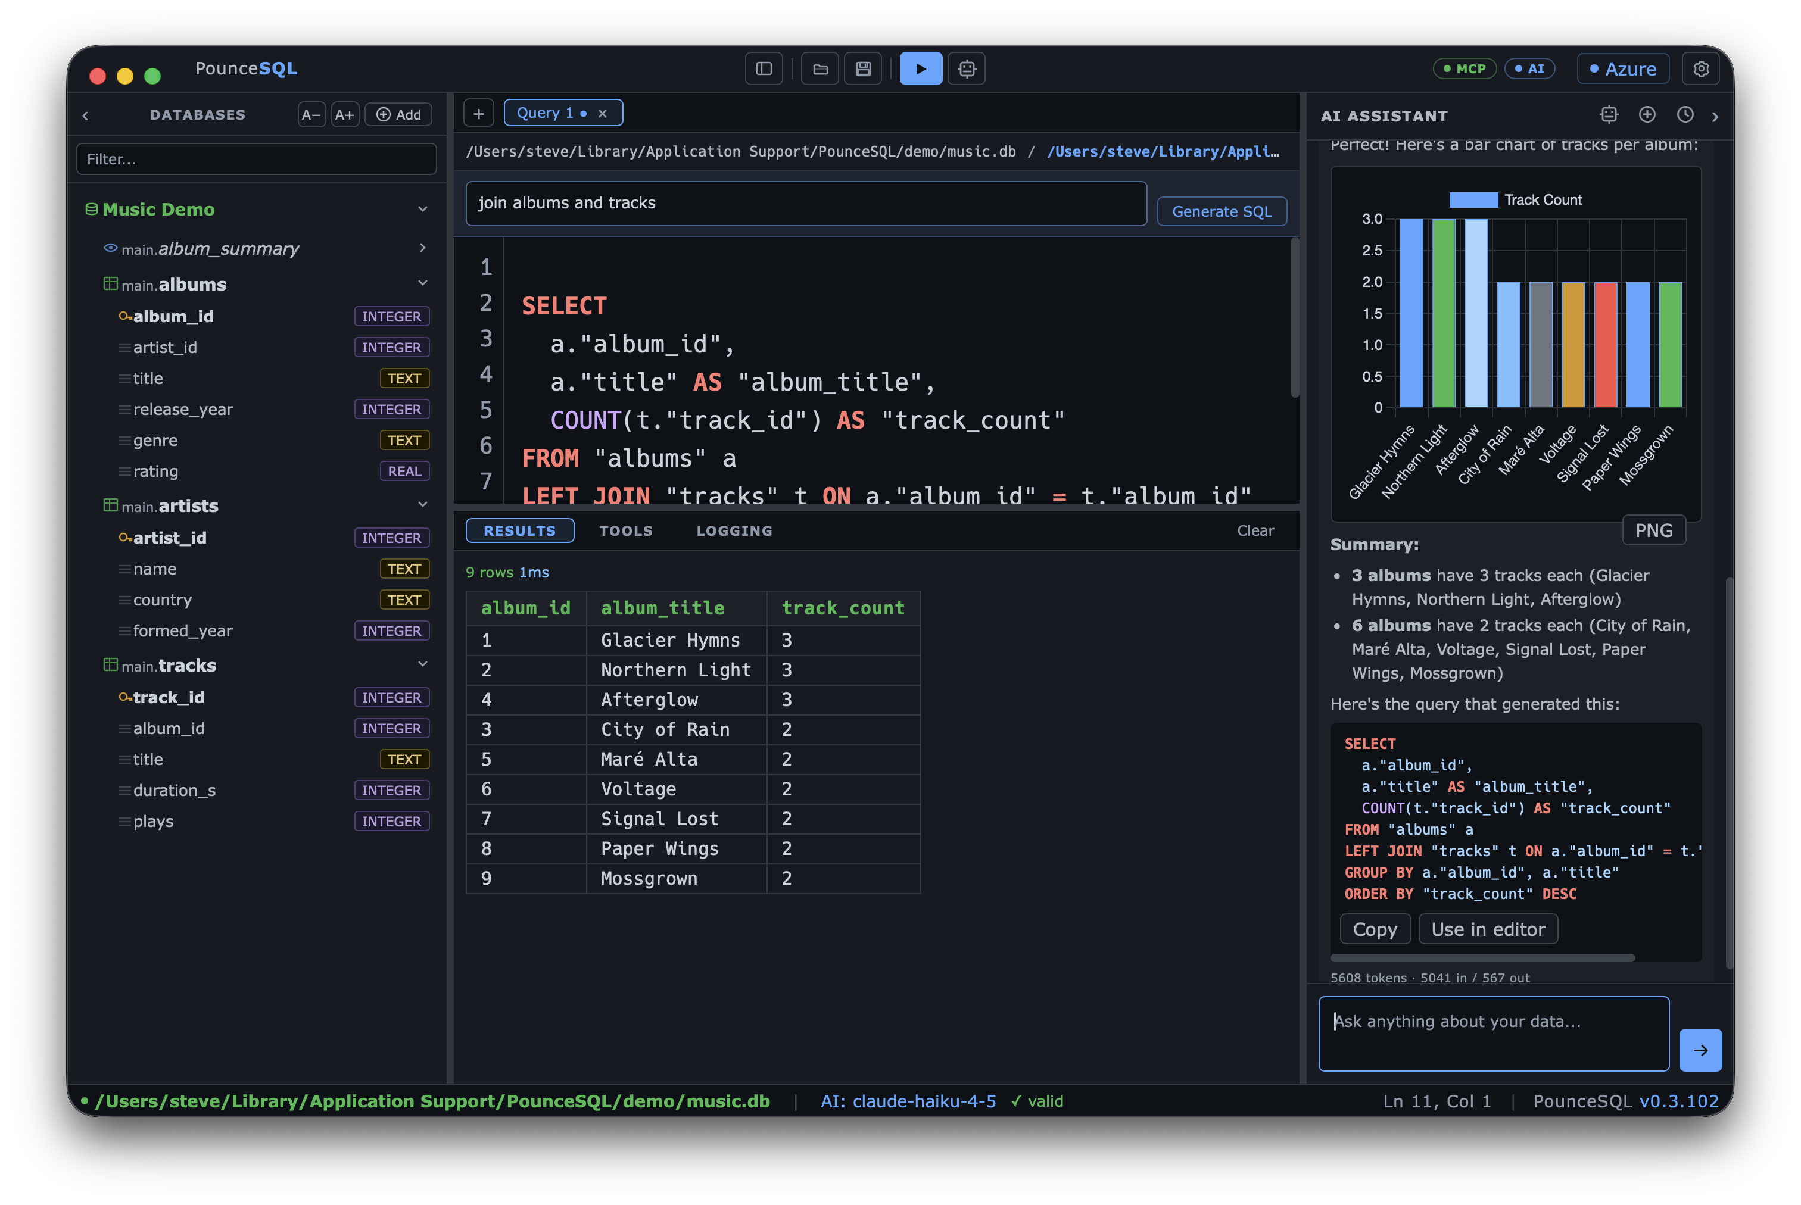This screenshot has width=1801, height=1205.
Task: Click the eye icon for album_summary view
Action: [x=111, y=248]
